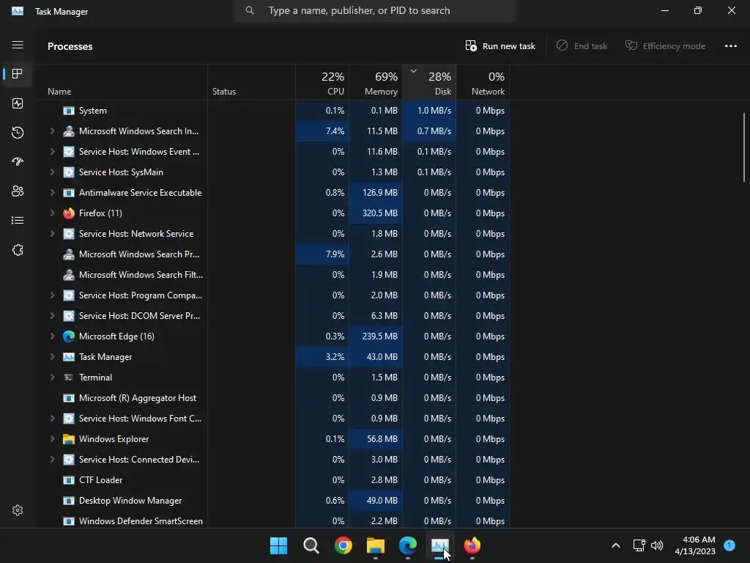Expand Microsoft Edge (16) process group
This screenshot has width=750, height=563.
click(x=52, y=336)
